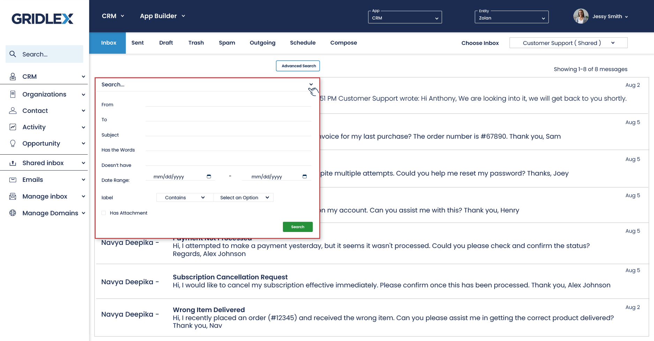Image resolution: width=654 pixels, height=341 pixels.
Task: Click the Opportunity lightbulb icon
Action: tap(13, 143)
